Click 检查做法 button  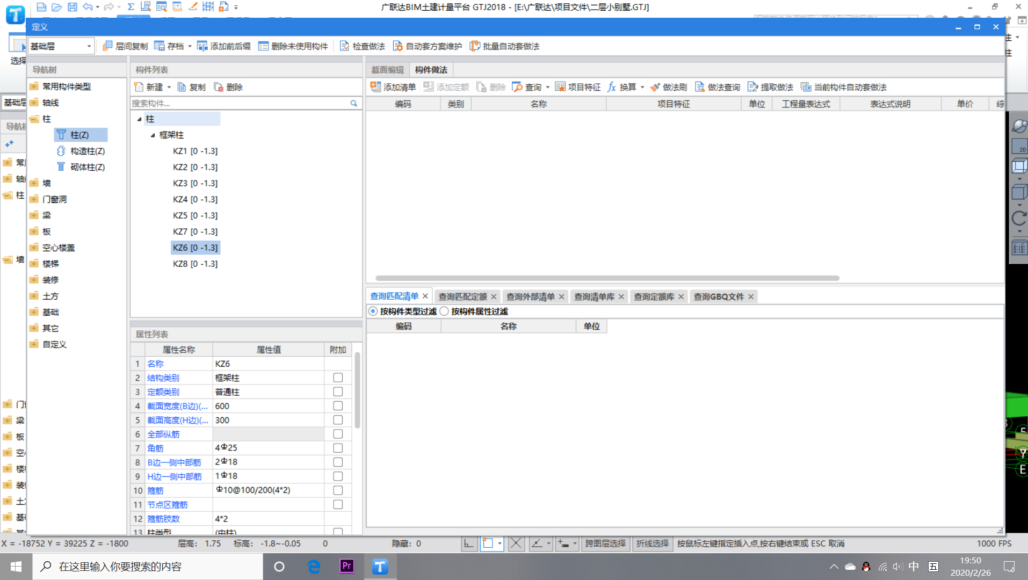362,46
